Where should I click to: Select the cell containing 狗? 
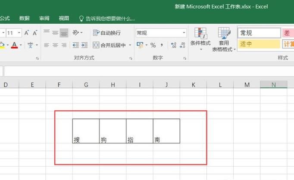point(113,131)
